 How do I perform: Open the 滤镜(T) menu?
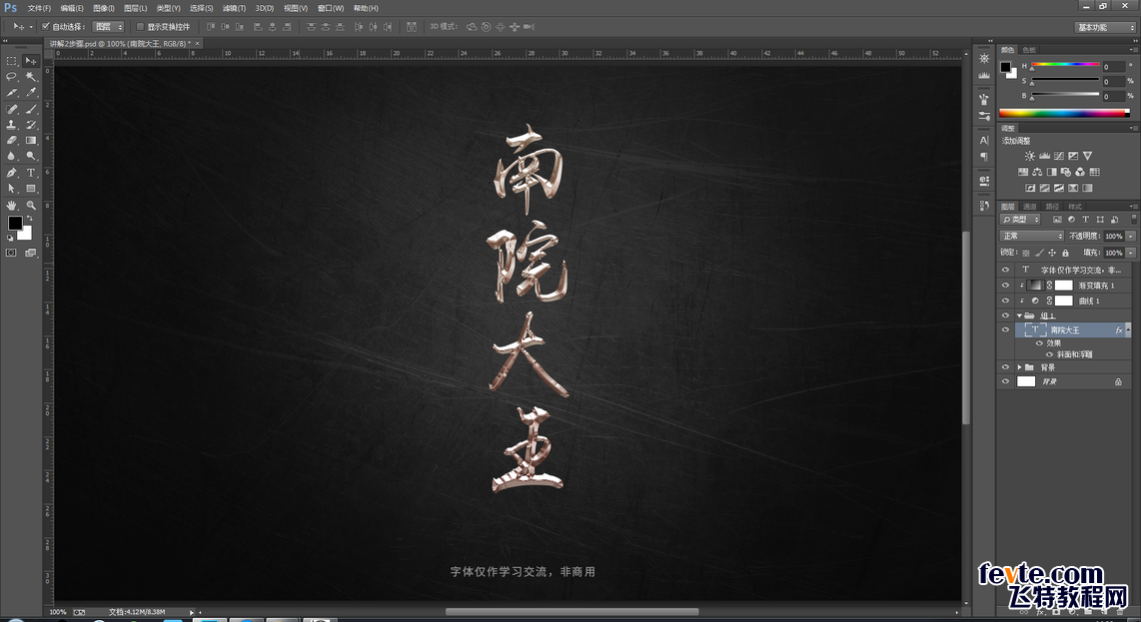tap(234, 8)
